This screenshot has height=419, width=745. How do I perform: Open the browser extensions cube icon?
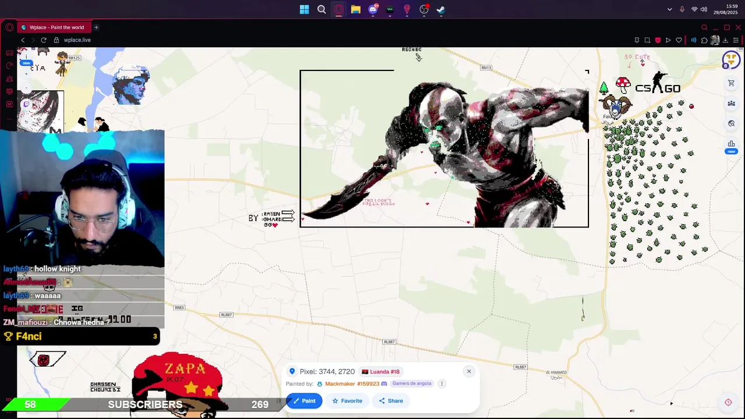coord(704,40)
